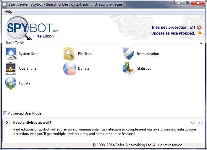Collapse the Basic Tools section arrow

201,43
